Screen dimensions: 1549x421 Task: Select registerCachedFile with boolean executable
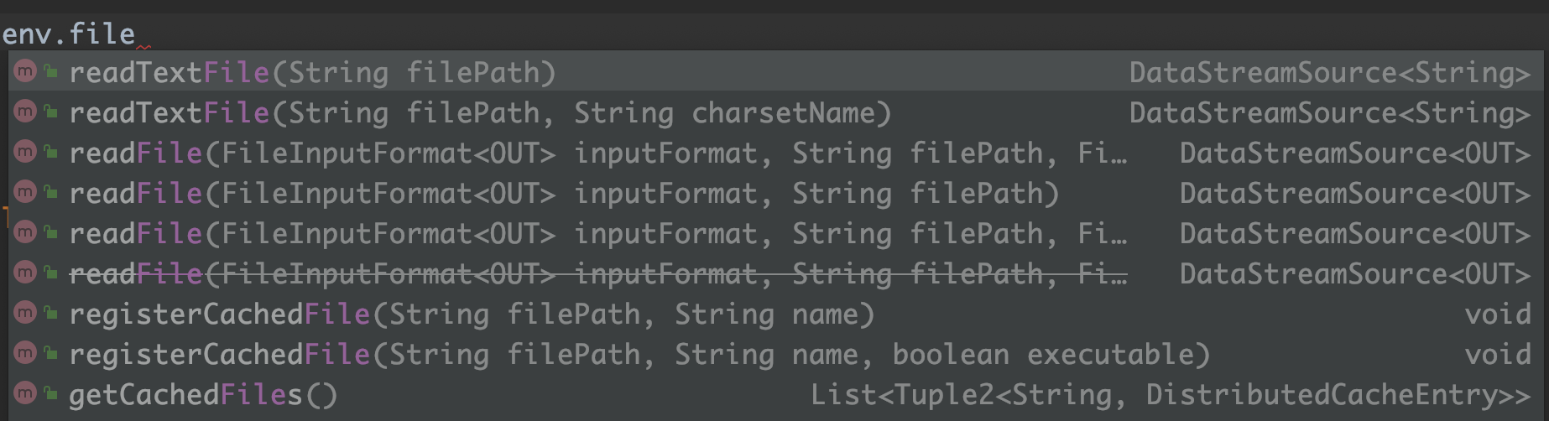click(639, 355)
